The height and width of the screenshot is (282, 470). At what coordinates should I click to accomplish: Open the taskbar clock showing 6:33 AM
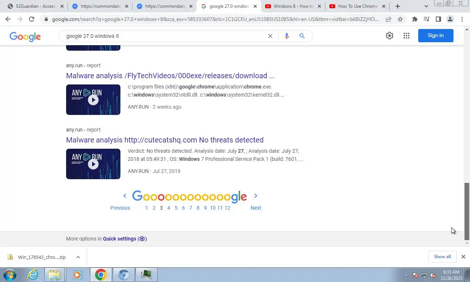(x=451, y=275)
